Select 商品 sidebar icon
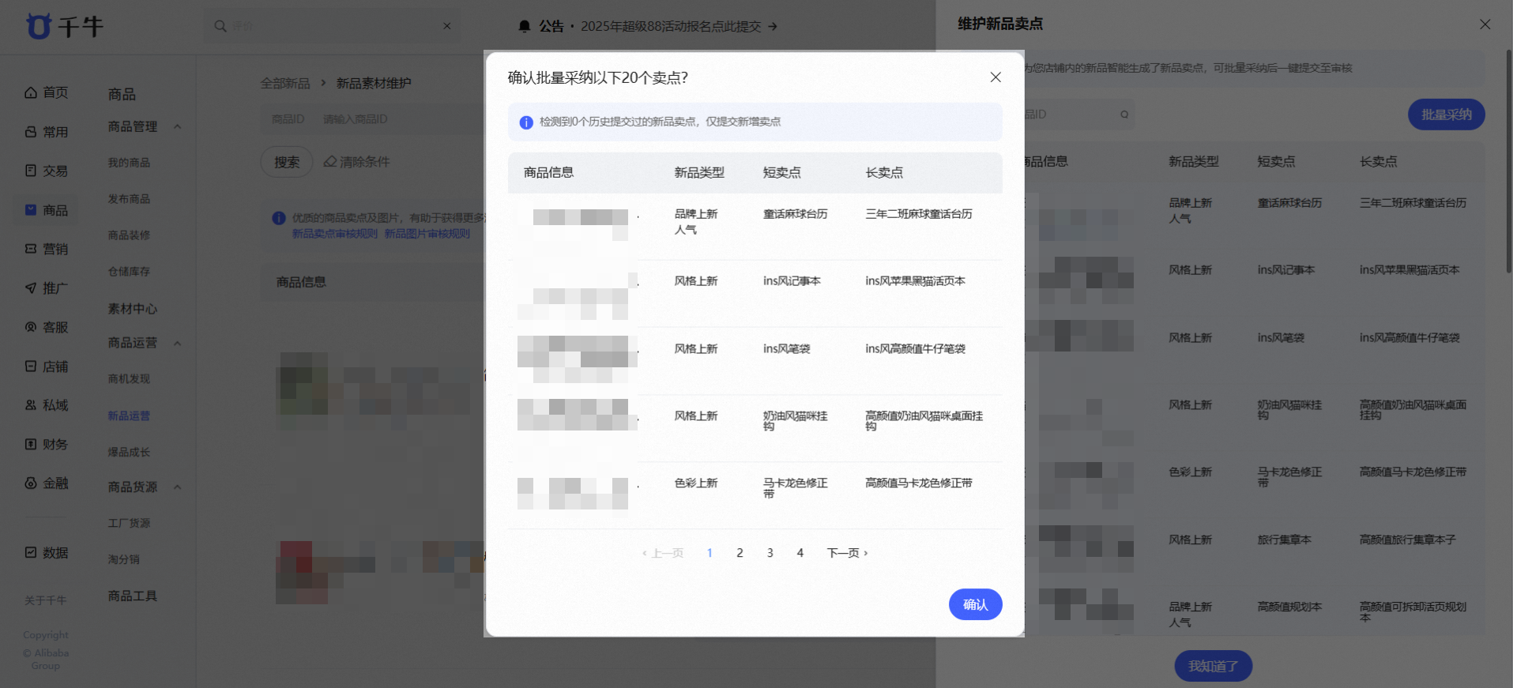The width and height of the screenshot is (1513, 688). tap(31, 210)
